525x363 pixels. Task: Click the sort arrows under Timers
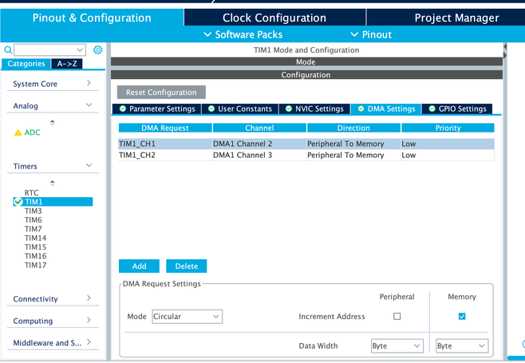pyautogui.click(x=52, y=183)
